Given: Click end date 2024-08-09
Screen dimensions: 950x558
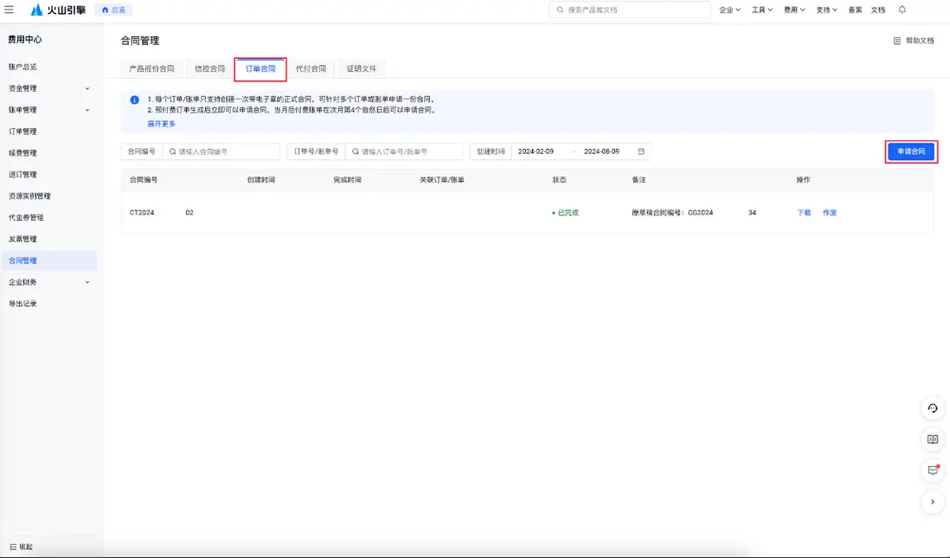Looking at the screenshot, I should coord(601,151).
